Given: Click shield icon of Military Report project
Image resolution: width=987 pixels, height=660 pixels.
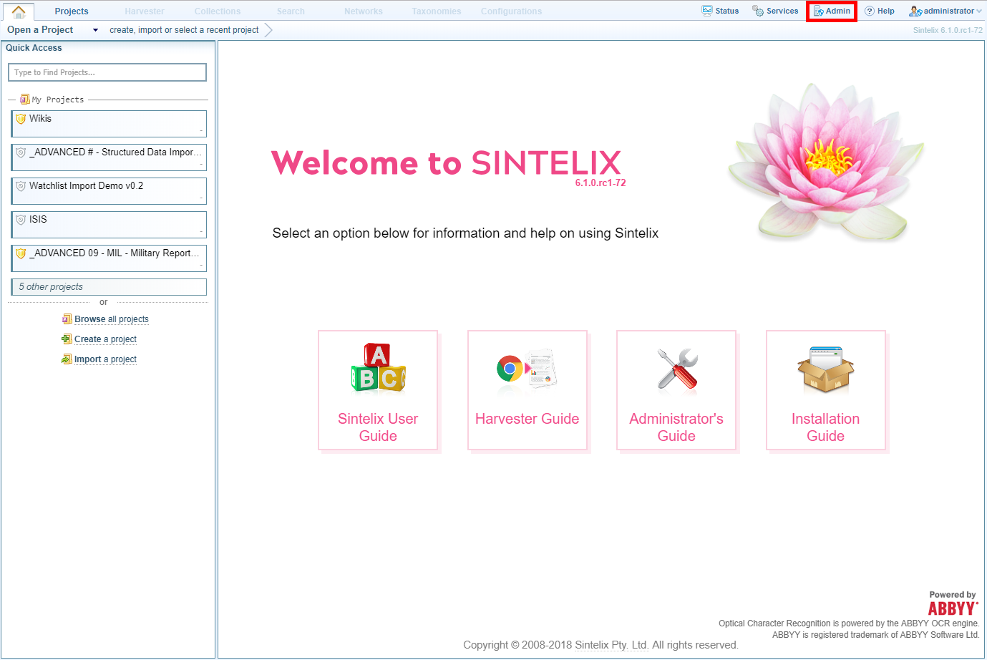Looking at the screenshot, I should 21,253.
